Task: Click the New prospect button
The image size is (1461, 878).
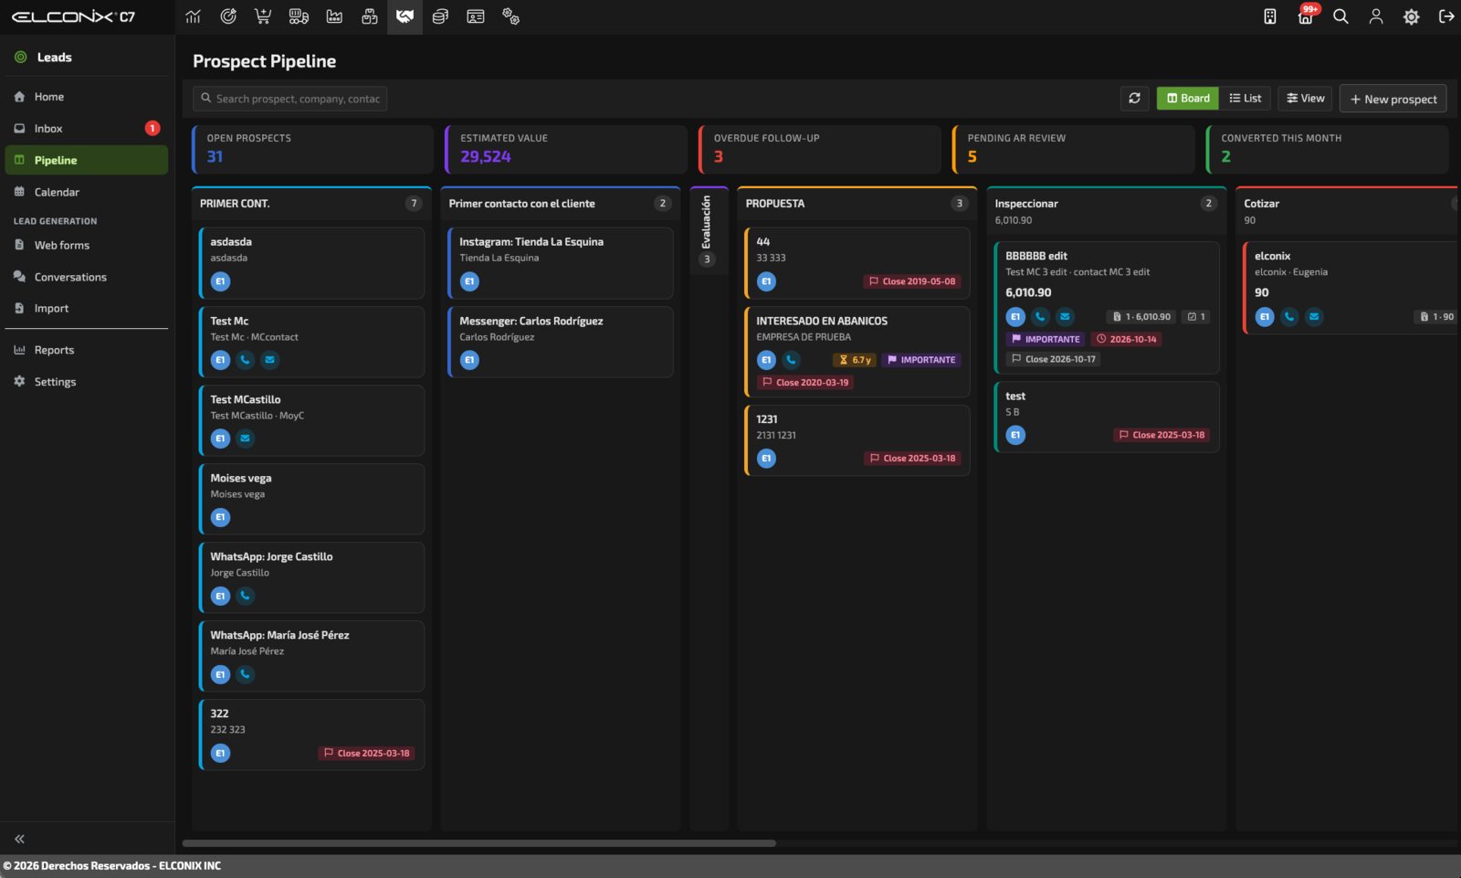Action: 1393,99
